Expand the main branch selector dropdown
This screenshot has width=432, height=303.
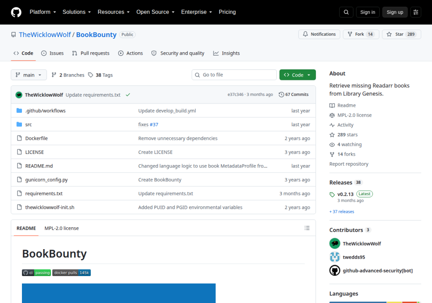click(x=29, y=75)
